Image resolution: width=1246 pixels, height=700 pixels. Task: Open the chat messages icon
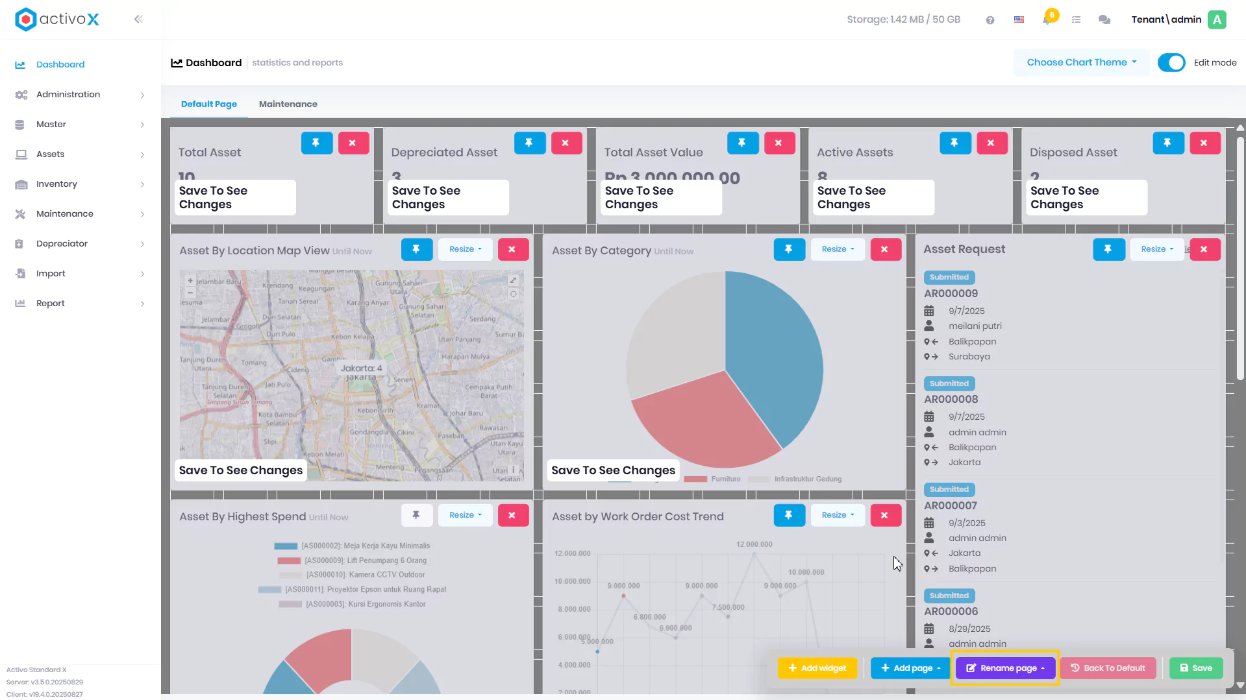pyautogui.click(x=1104, y=19)
